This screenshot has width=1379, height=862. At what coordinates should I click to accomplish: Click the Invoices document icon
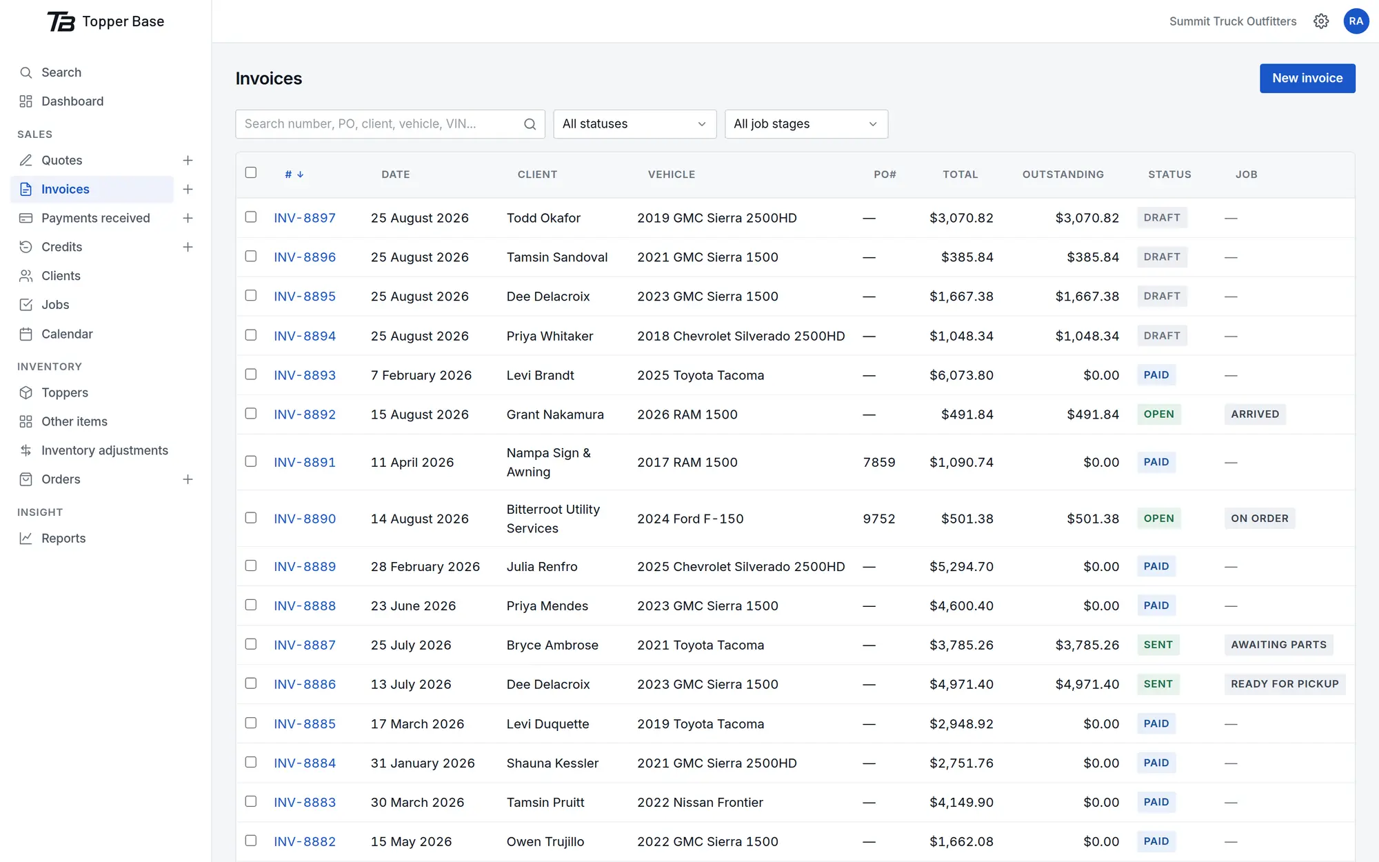[x=26, y=189]
